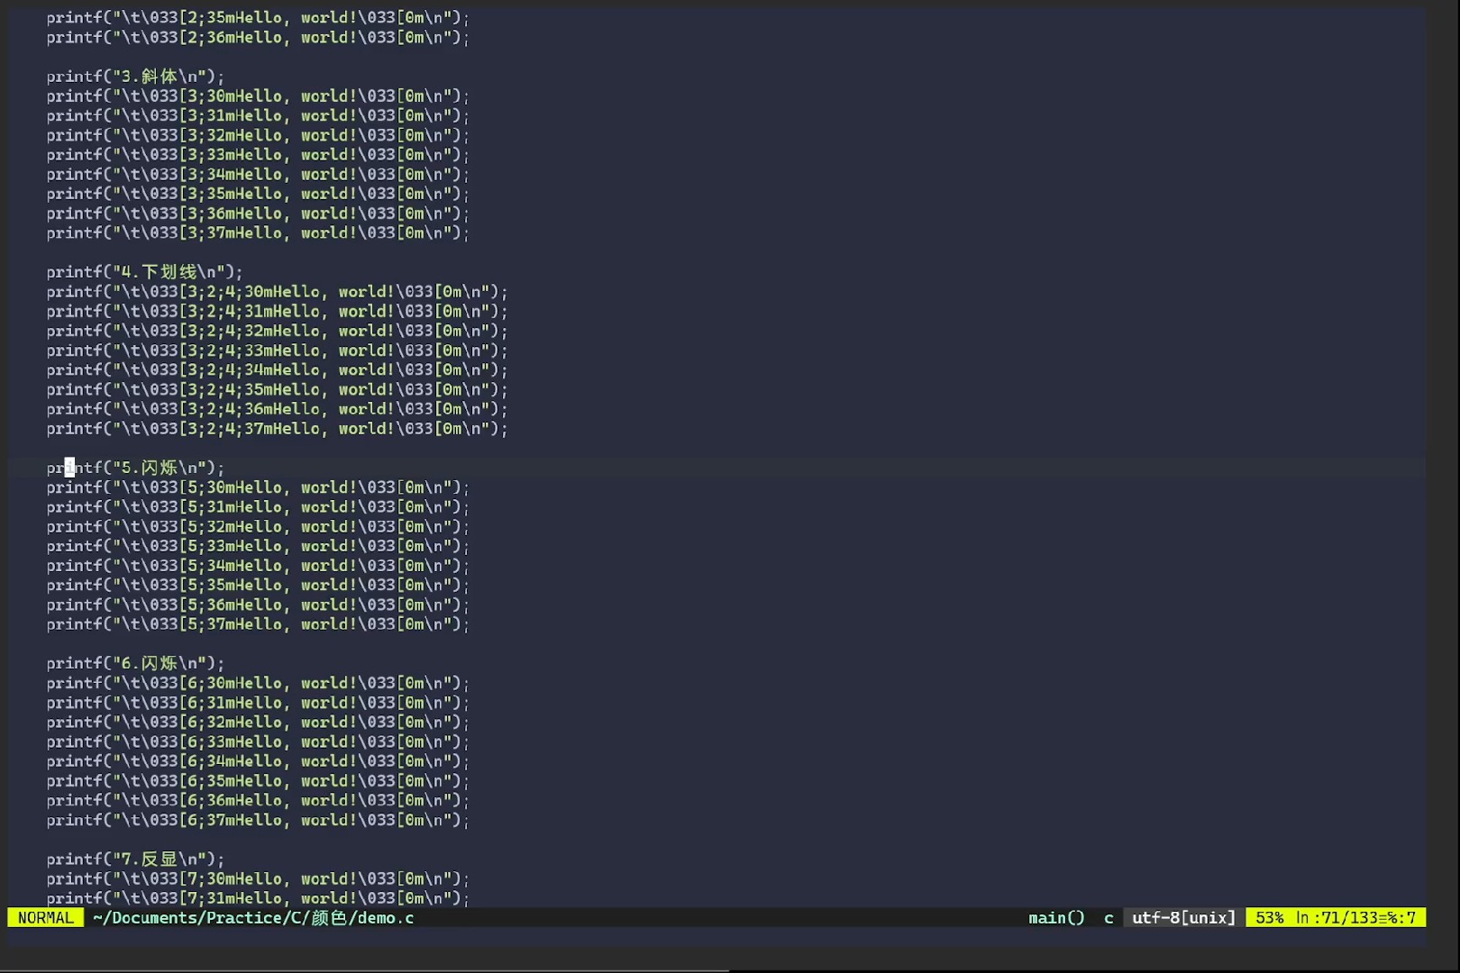Pick the code line with "[6;34mHello"

click(258, 761)
